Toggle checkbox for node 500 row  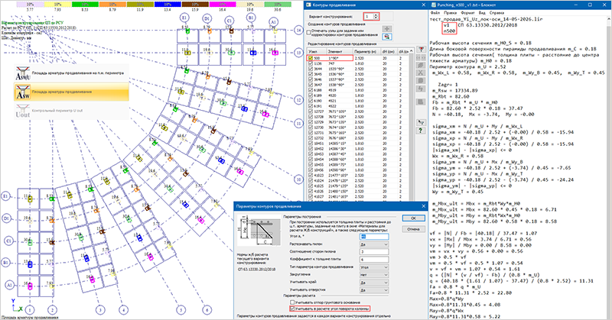[311, 58]
